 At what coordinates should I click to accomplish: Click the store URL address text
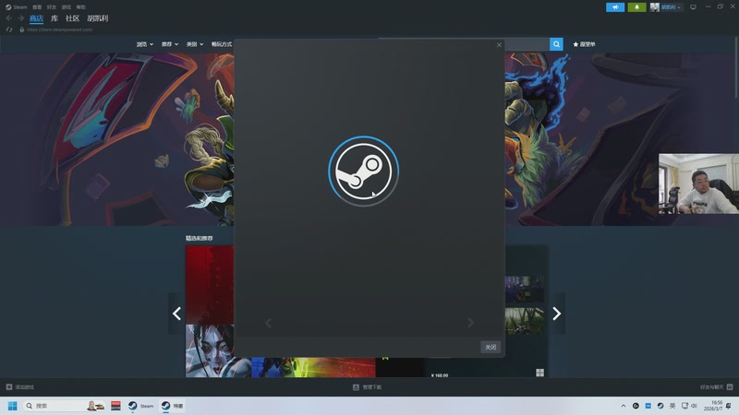click(60, 30)
